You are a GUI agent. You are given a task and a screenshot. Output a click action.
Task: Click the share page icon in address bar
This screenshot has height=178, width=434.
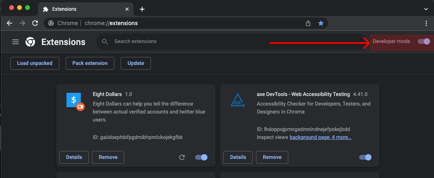pyautogui.click(x=308, y=23)
